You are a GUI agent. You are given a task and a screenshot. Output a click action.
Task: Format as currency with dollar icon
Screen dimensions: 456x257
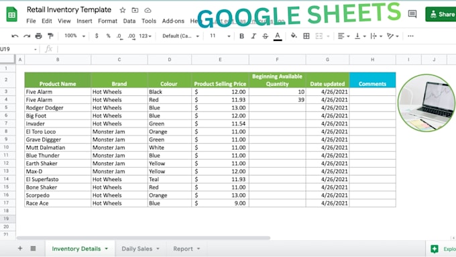click(97, 36)
